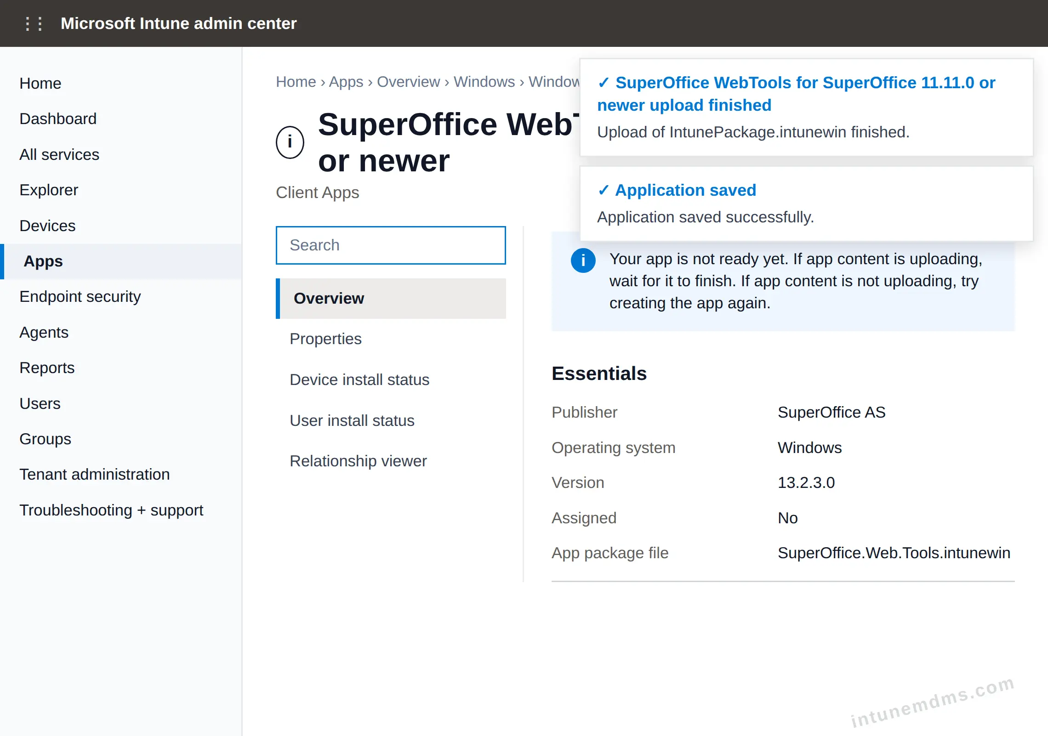Click the 'Operating system' label

click(614, 447)
